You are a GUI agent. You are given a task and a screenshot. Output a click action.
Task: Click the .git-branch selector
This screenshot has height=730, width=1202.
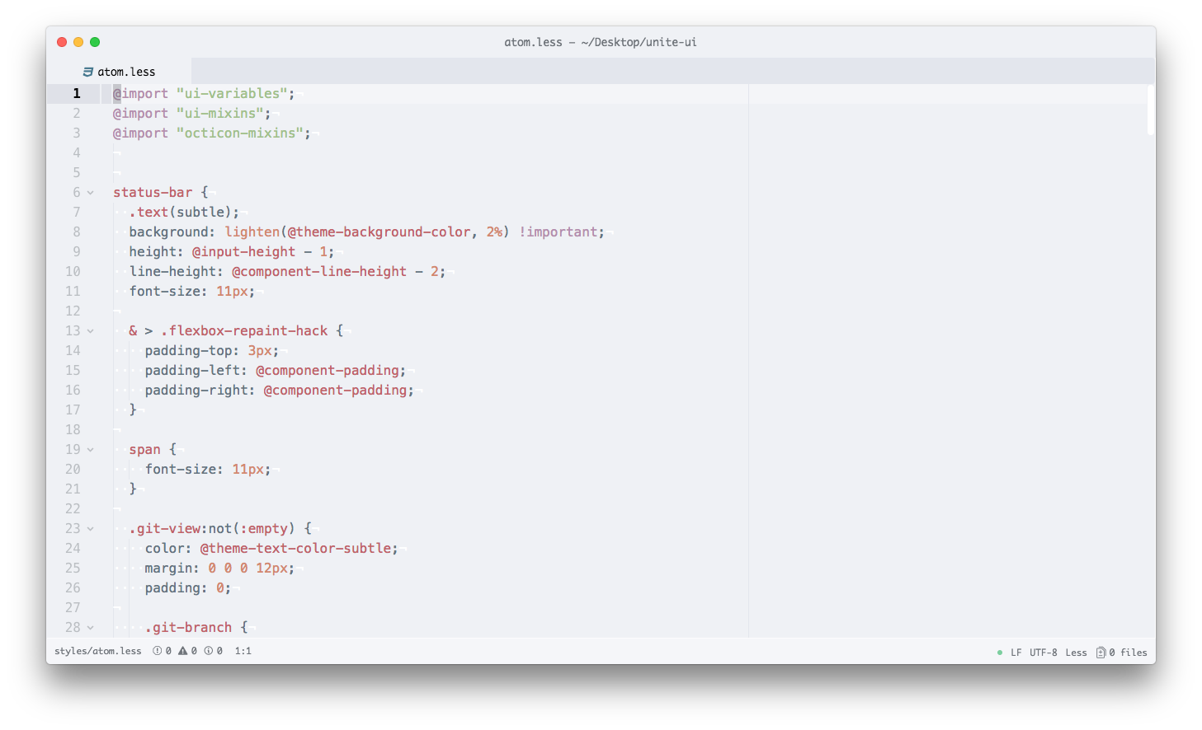click(x=189, y=628)
